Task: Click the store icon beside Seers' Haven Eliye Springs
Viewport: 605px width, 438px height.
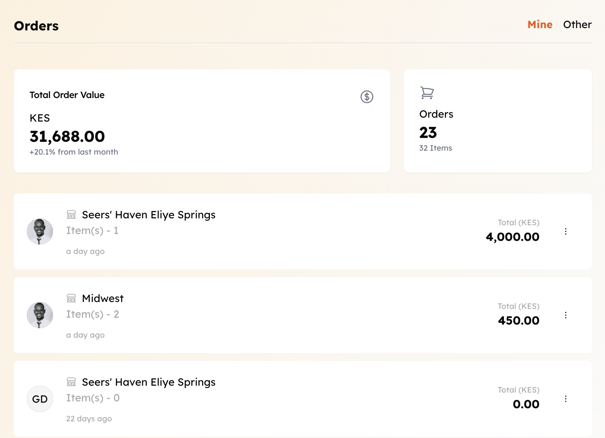Action: pyautogui.click(x=71, y=215)
